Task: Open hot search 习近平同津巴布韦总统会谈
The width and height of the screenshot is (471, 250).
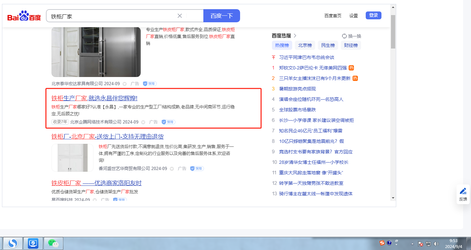Action: tap(307, 57)
